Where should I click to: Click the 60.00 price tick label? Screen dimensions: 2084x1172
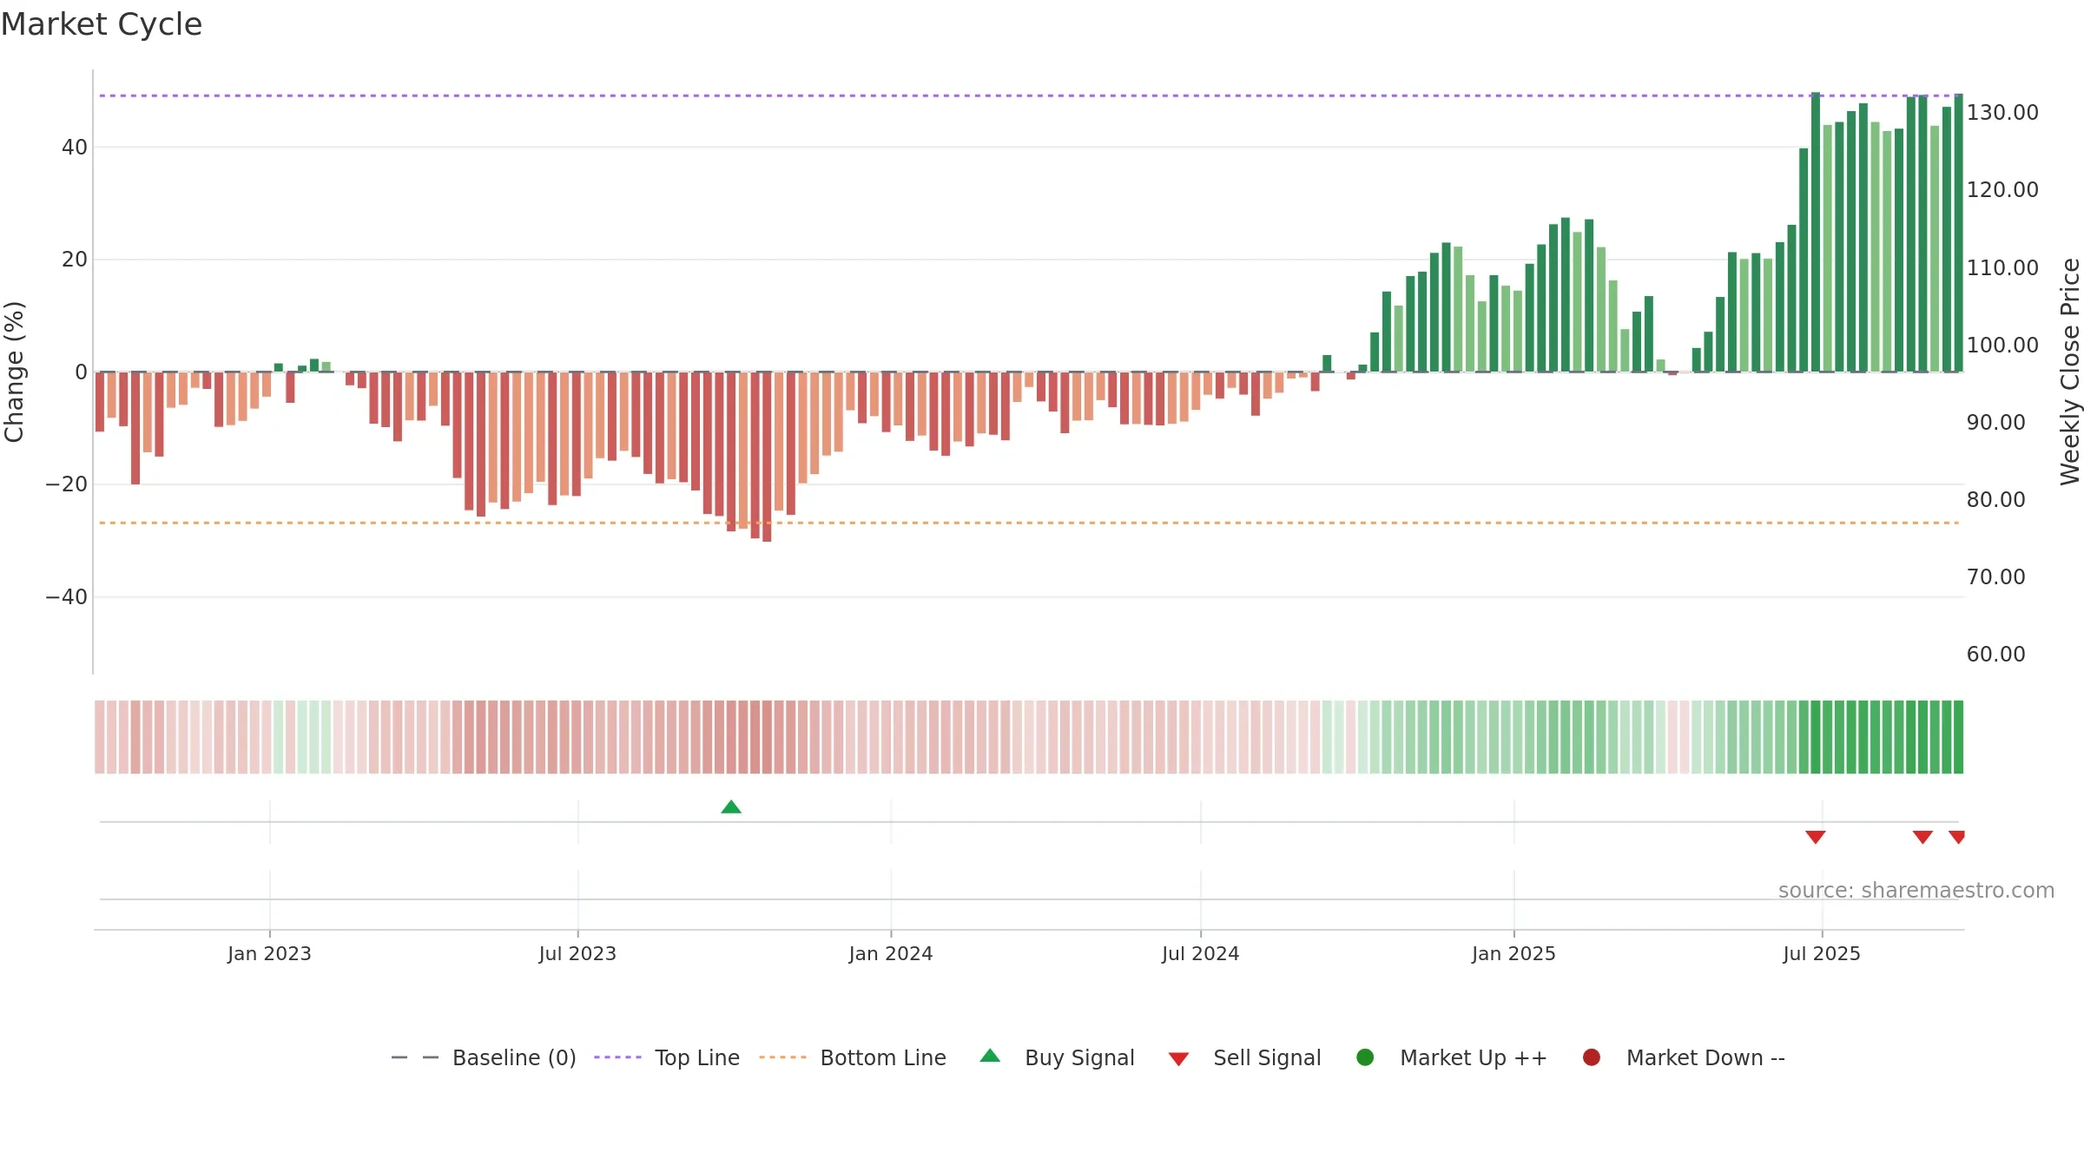tap(1995, 655)
